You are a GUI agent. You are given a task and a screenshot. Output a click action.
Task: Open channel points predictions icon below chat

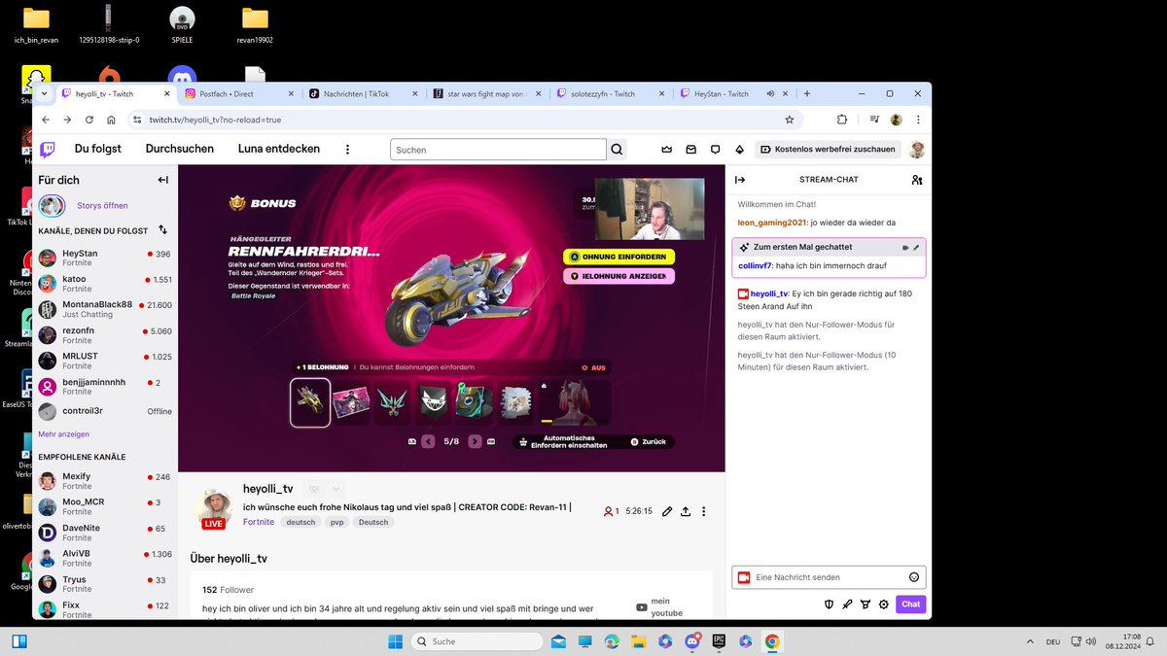point(866,604)
